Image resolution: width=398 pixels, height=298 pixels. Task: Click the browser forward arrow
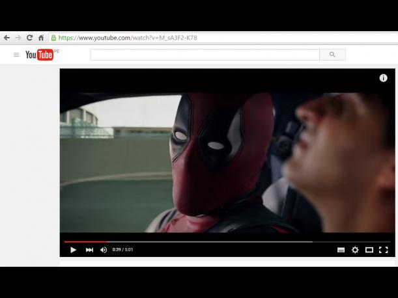(18, 38)
